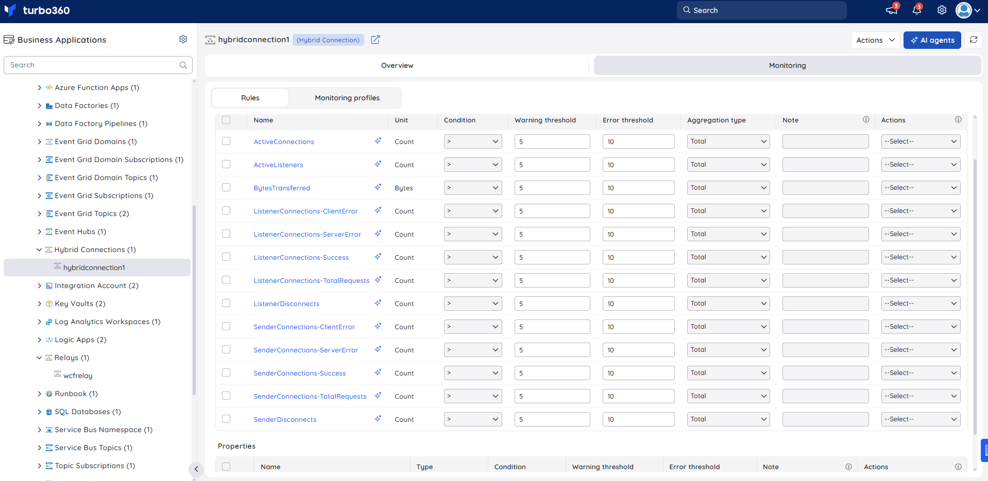Open the ActiveConnections metric link
Screen dimensions: 988x481
pos(284,142)
